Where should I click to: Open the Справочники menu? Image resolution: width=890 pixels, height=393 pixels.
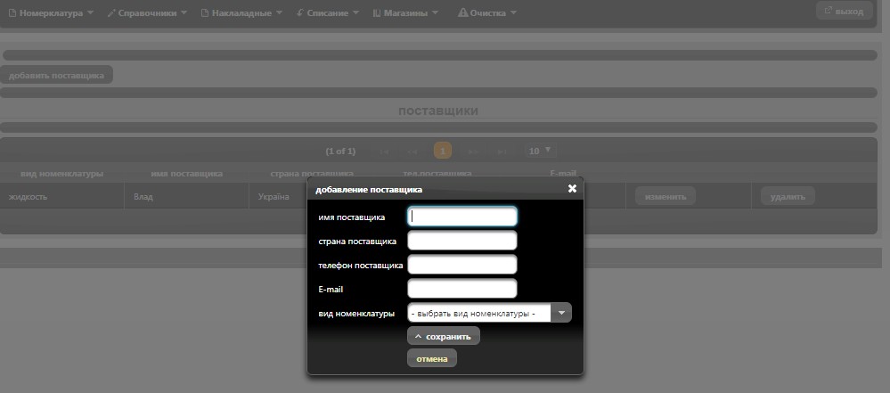pyautogui.click(x=147, y=13)
